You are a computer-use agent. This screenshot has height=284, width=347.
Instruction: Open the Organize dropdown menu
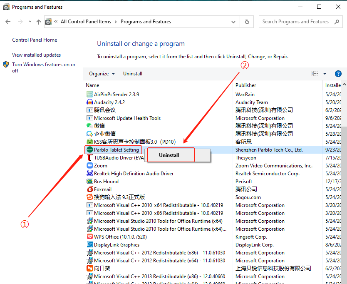coord(102,74)
